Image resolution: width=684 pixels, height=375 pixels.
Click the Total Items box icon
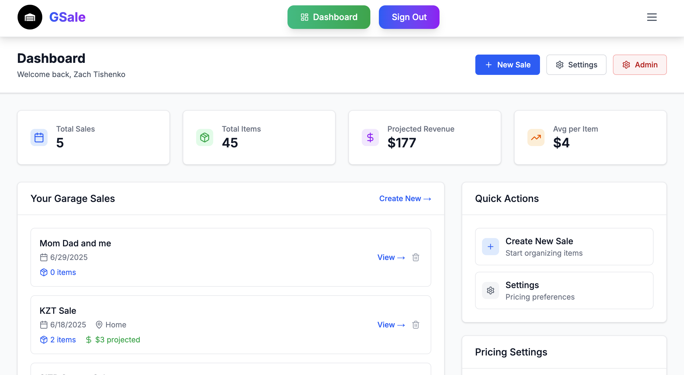pyautogui.click(x=205, y=137)
